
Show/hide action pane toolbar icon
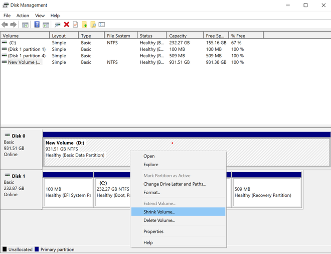[46, 25]
